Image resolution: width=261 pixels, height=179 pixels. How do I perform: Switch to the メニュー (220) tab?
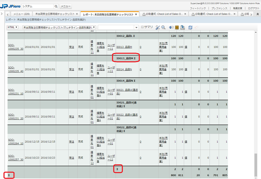pos(21,14)
